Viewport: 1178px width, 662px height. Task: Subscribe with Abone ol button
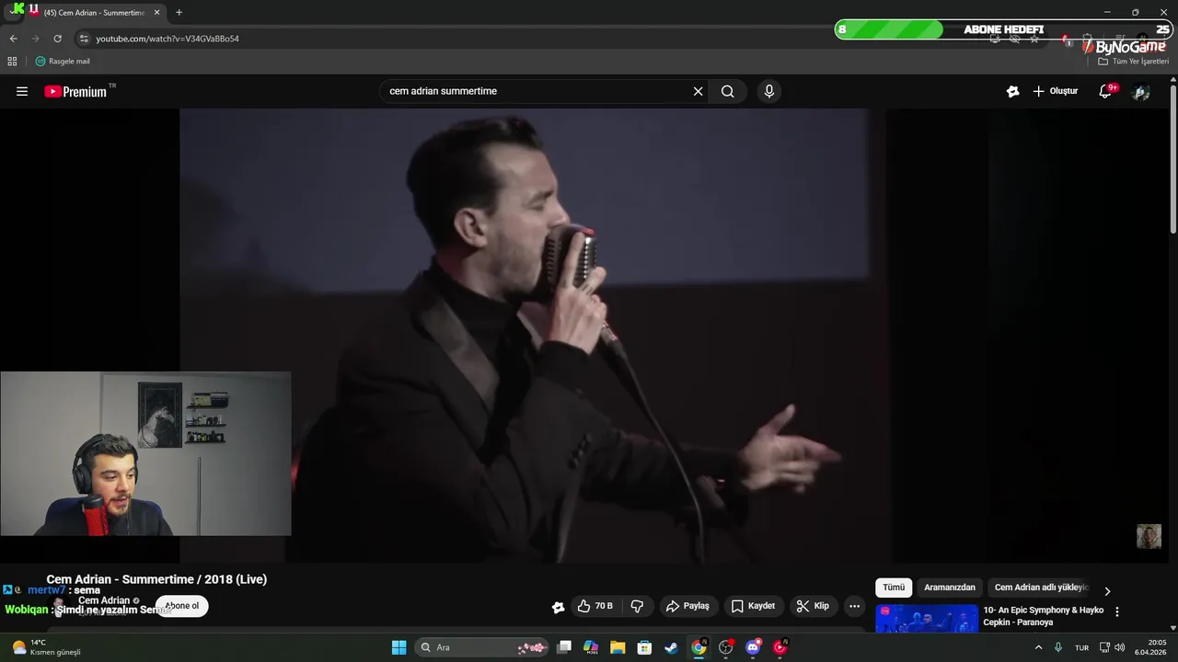[x=181, y=606]
